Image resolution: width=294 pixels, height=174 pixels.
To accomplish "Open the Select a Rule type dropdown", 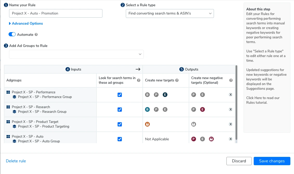I will (x=169, y=13).
